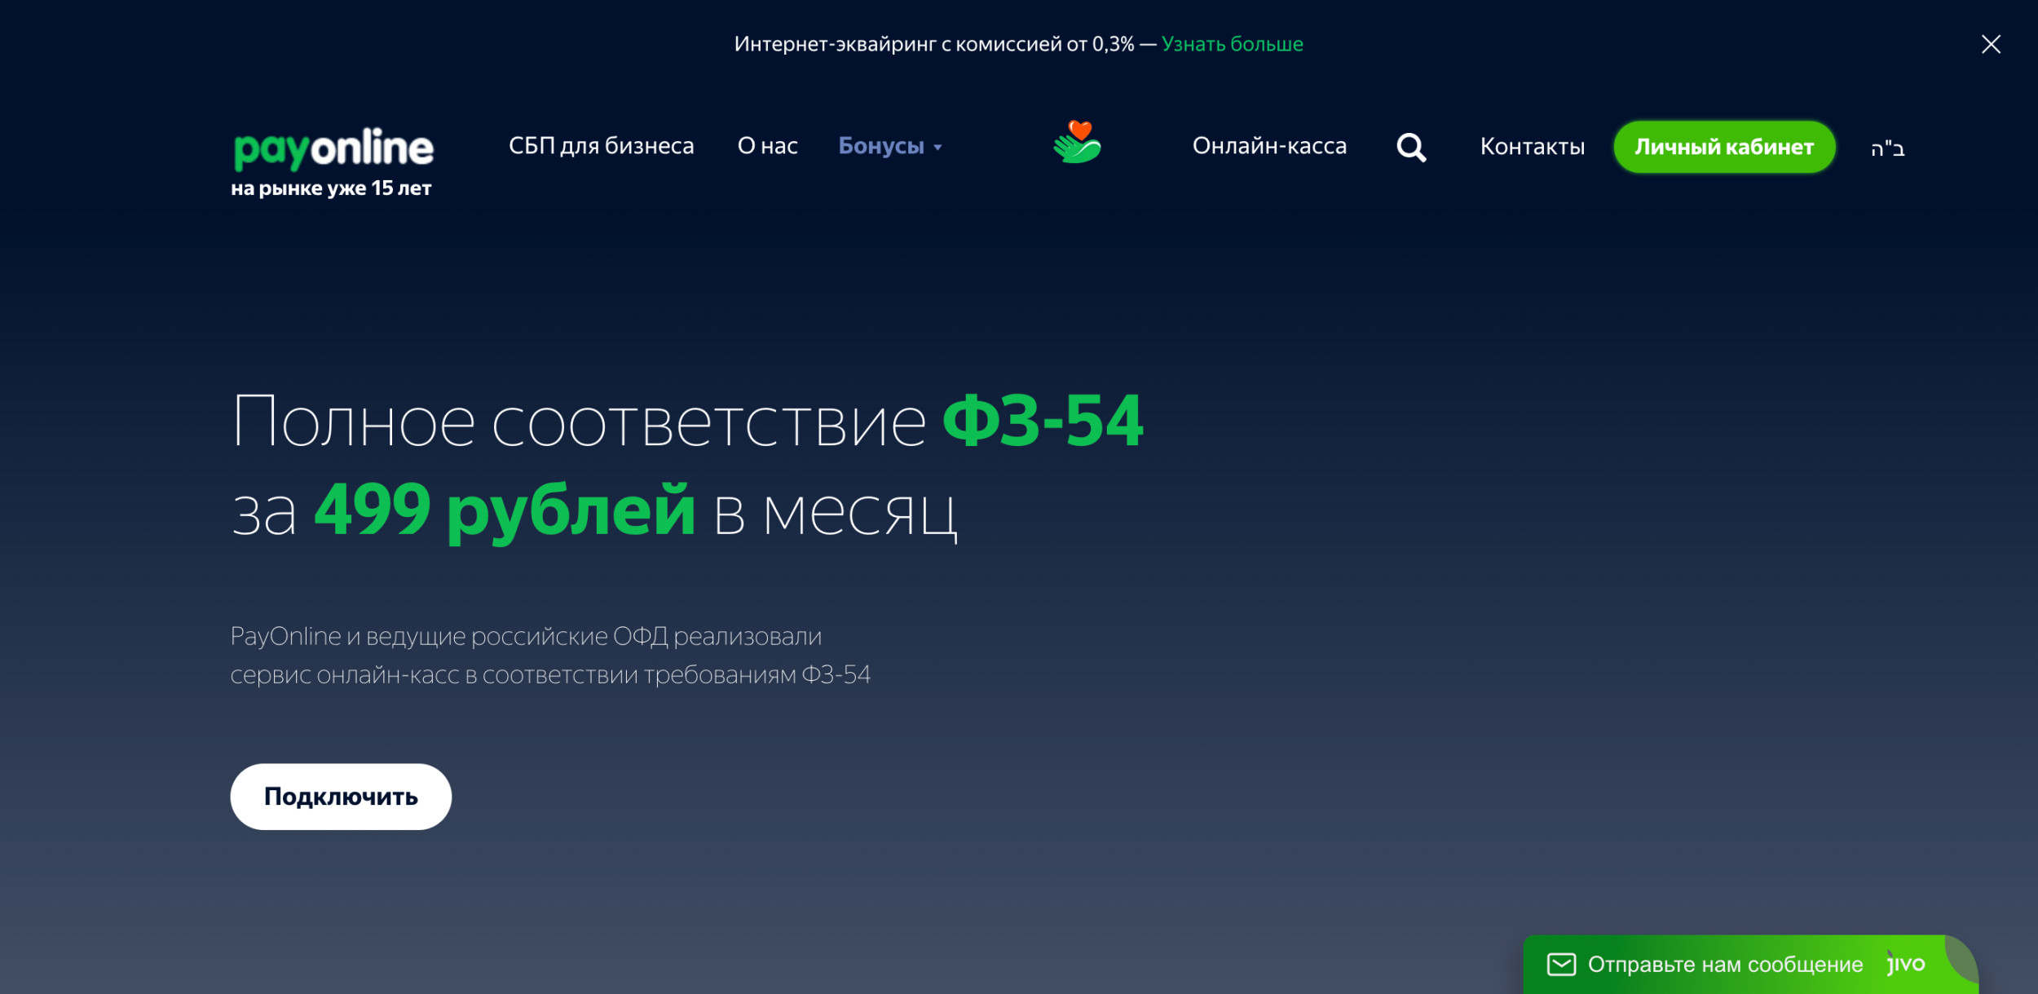Go to the О нас page
This screenshot has width=2038, height=994.
[x=767, y=146]
